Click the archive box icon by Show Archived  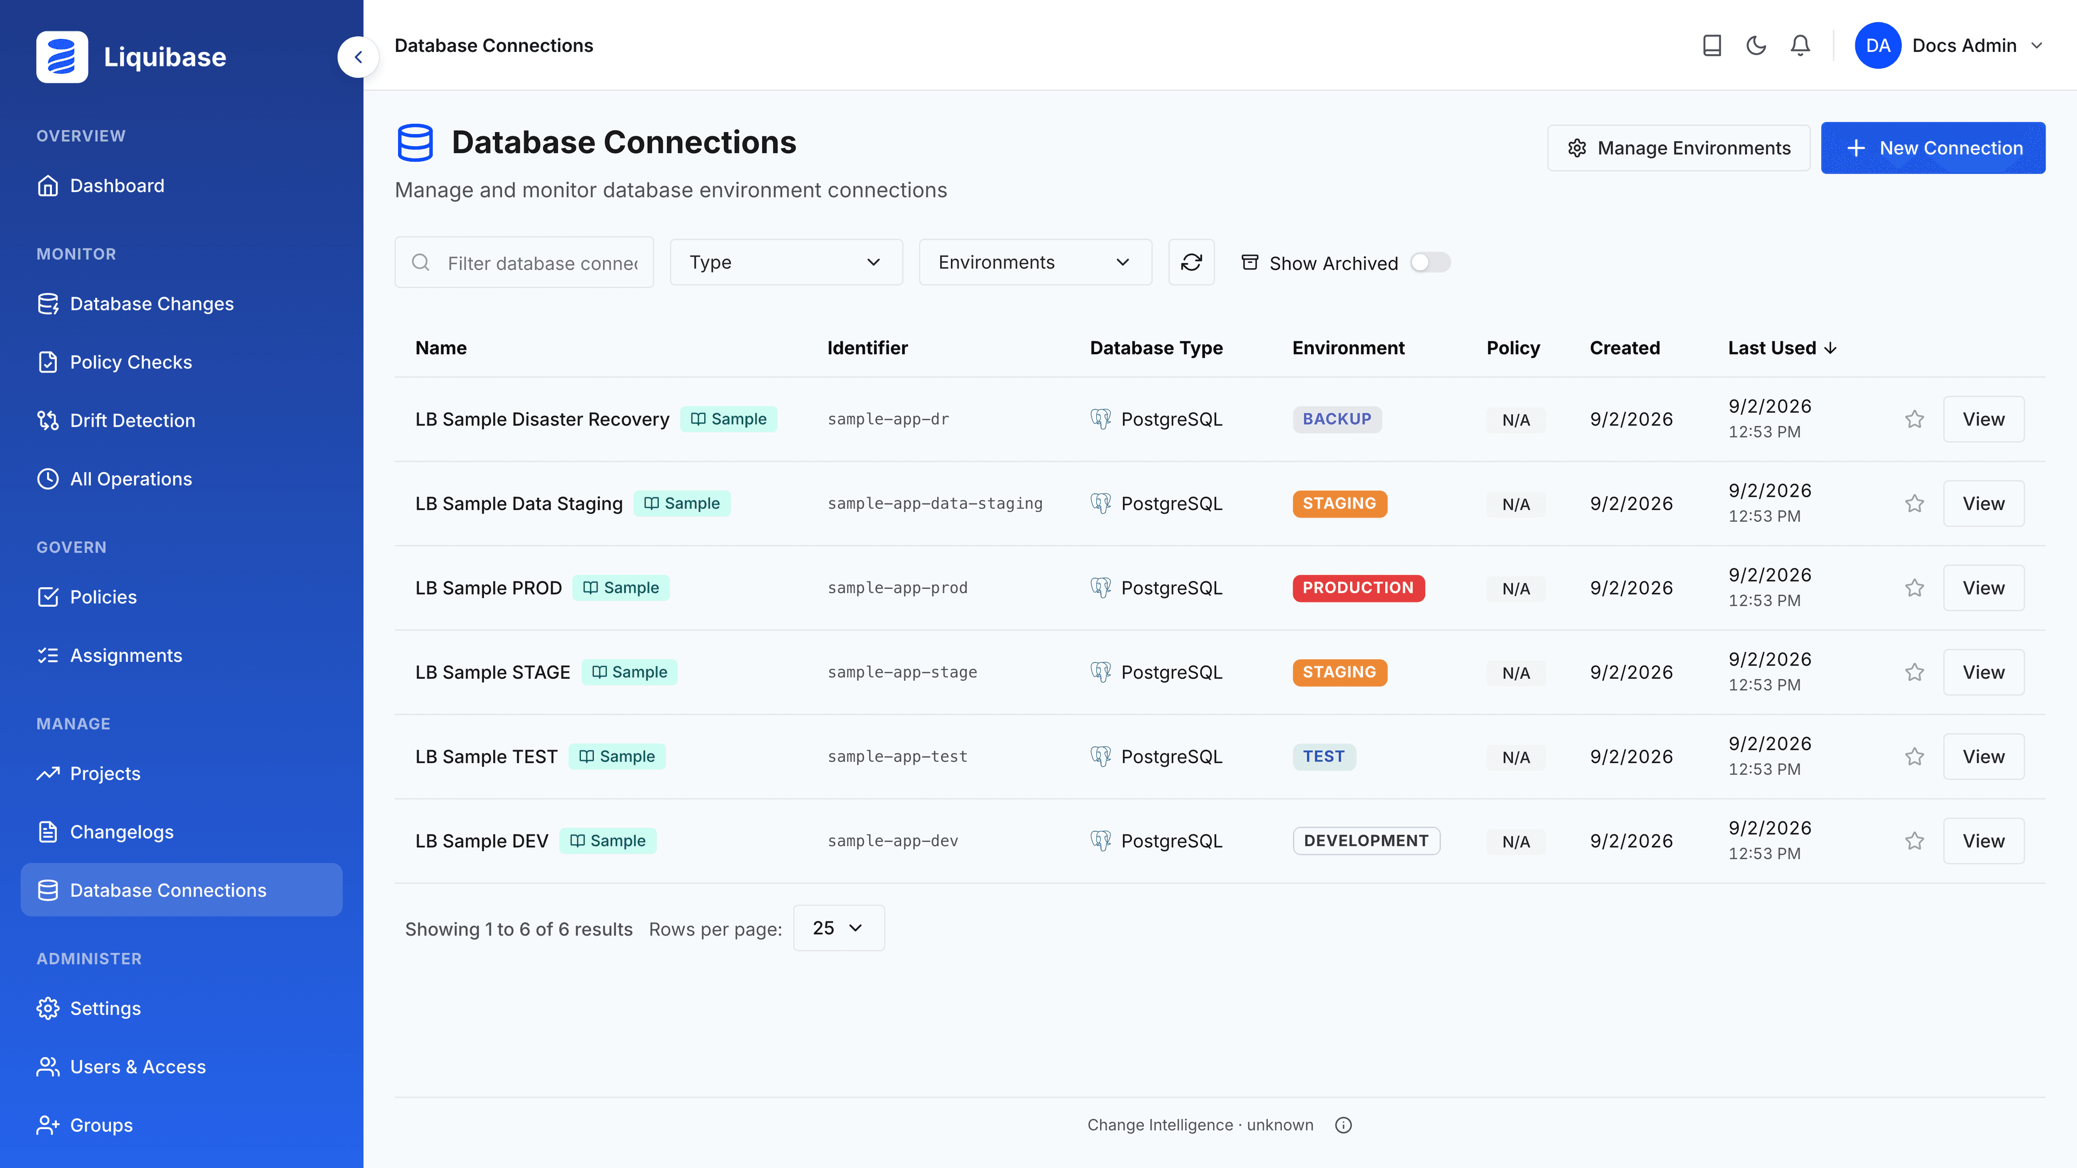point(1250,263)
